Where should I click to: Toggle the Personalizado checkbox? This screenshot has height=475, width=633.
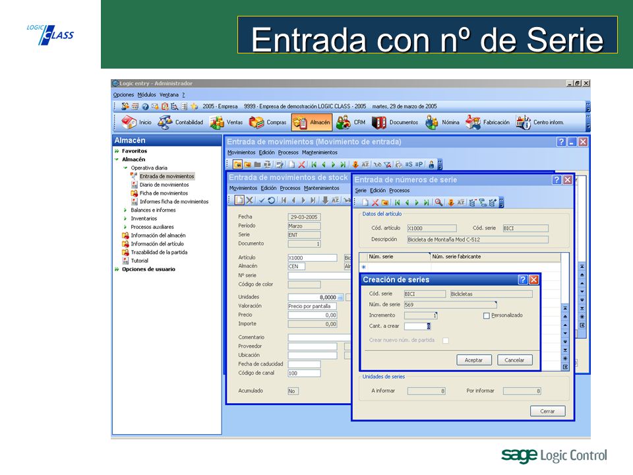(x=487, y=315)
